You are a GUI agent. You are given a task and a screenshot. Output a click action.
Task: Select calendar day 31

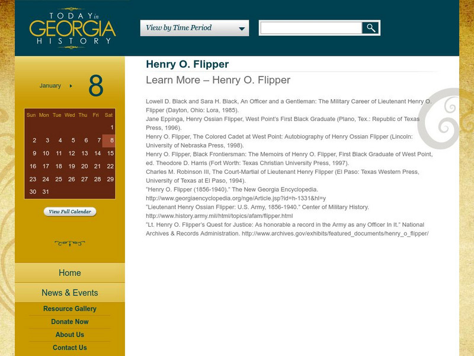tap(46, 192)
